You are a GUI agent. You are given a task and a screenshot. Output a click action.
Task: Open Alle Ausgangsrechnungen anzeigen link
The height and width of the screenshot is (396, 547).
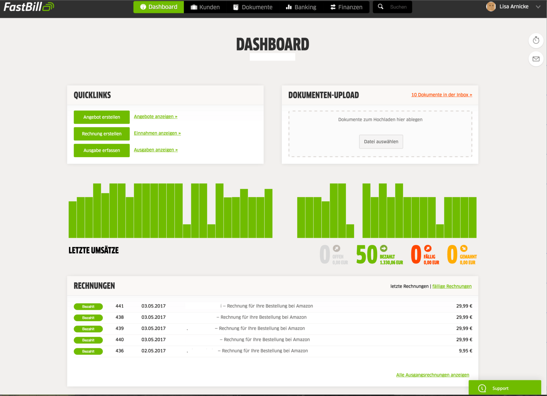432,375
